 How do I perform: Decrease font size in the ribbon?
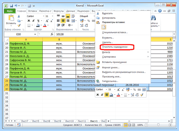click(x=52, y=21)
